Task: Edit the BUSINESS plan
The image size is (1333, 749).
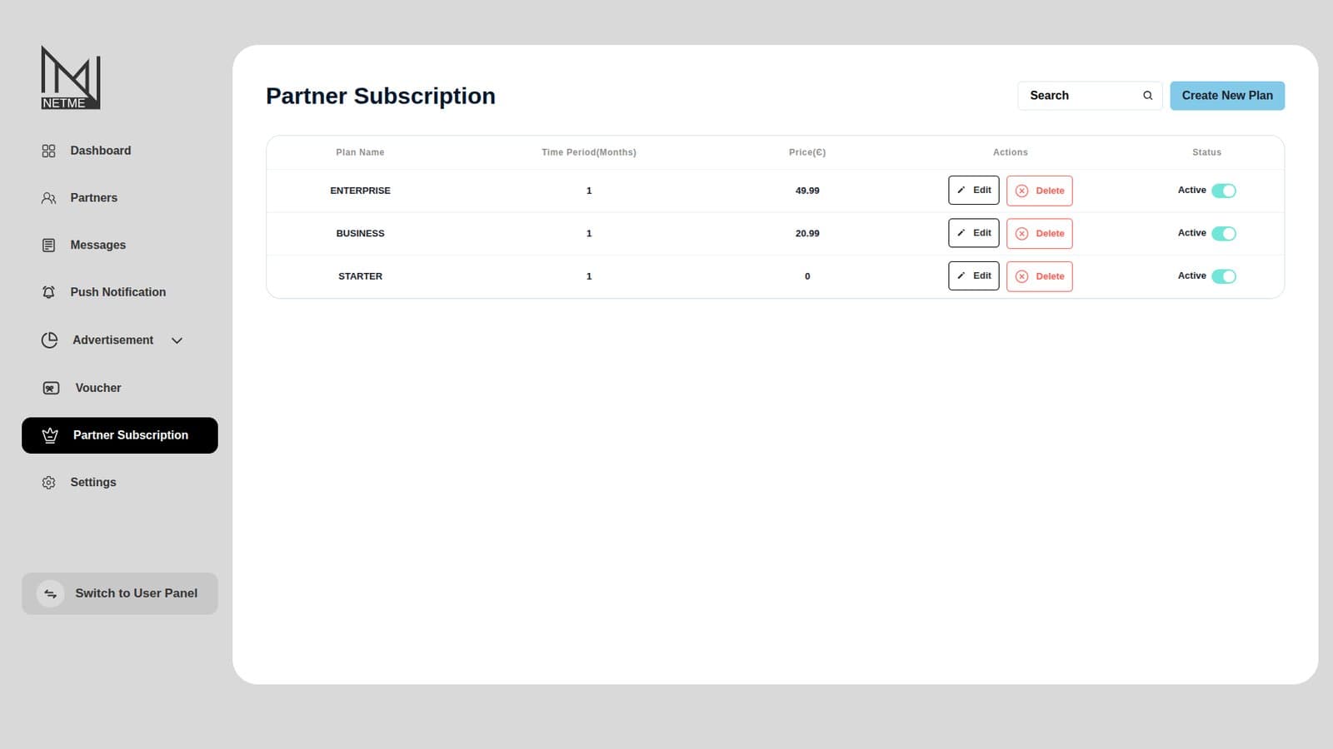Action: coord(973,233)
